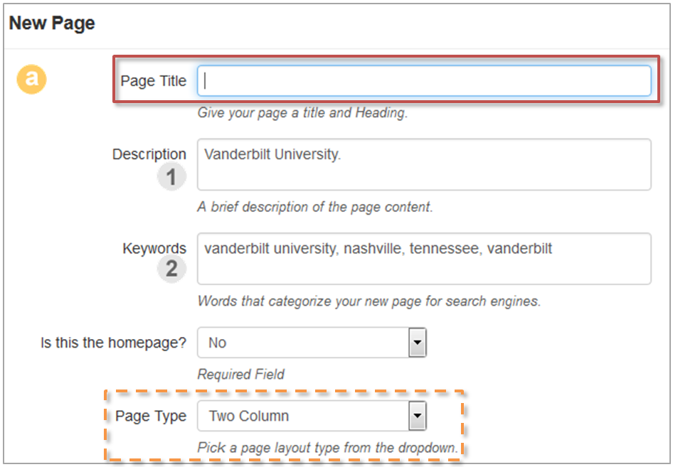This screenshot has width=673, height=467.
Task: Click the 'Is this the homepage?' label
Action: tap(113, 343)
